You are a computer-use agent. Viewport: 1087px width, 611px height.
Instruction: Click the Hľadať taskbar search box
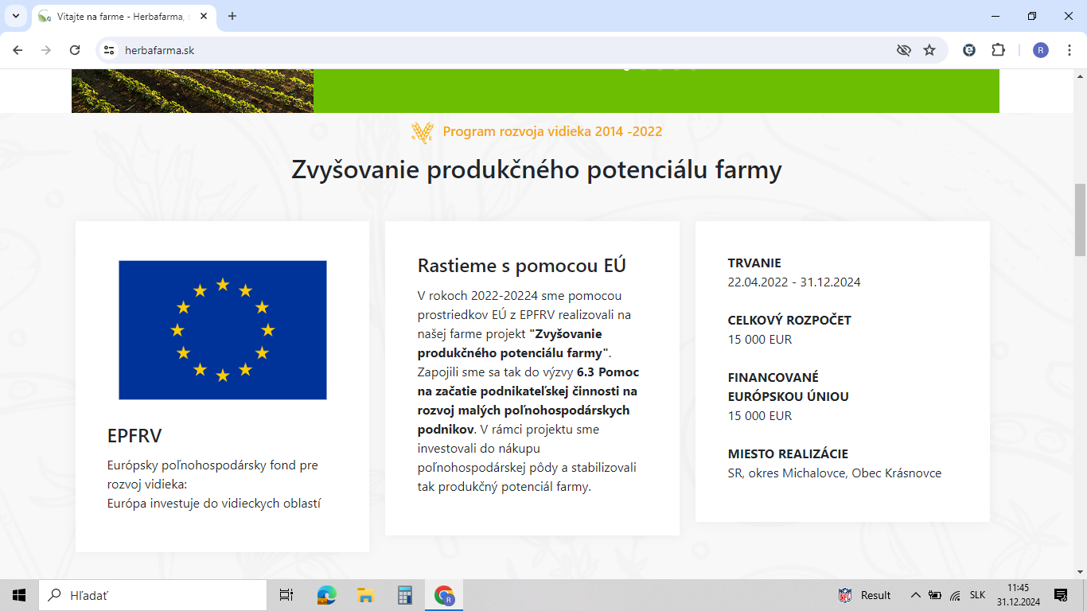pyautogui.click(x=153, y=595)
